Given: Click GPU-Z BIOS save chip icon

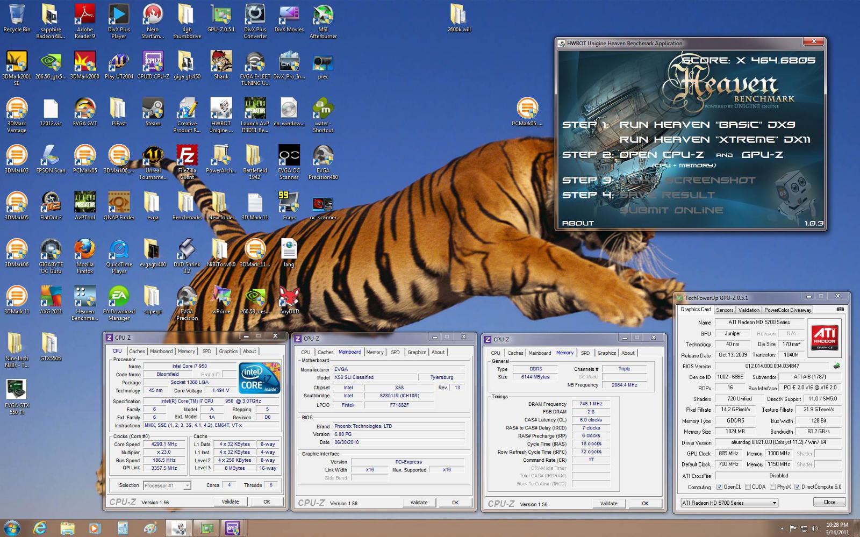Looking at the screenshot, I should 836,366.
